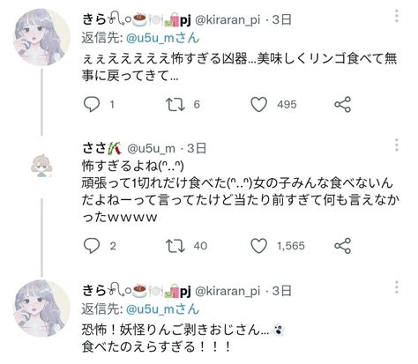This screenshot has height=364, width=418.
Task: Retweet the tweet with 40 retweets
Action: click(175, 246)
